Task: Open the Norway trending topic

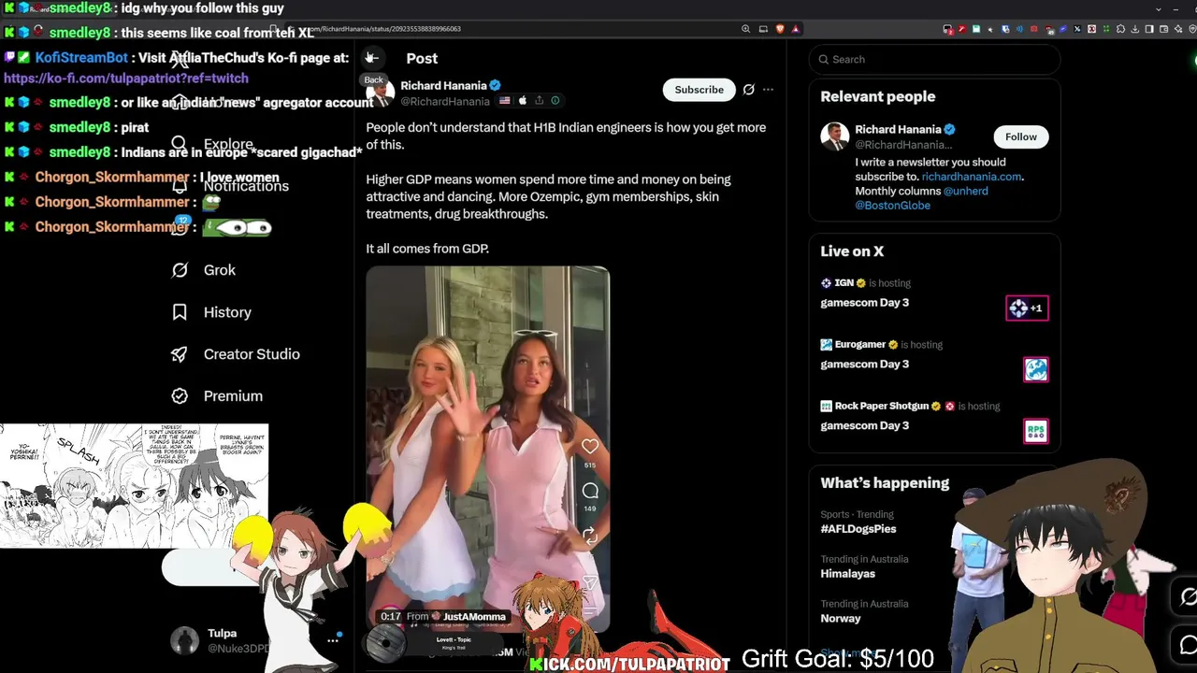Action: tap(840, 619)
